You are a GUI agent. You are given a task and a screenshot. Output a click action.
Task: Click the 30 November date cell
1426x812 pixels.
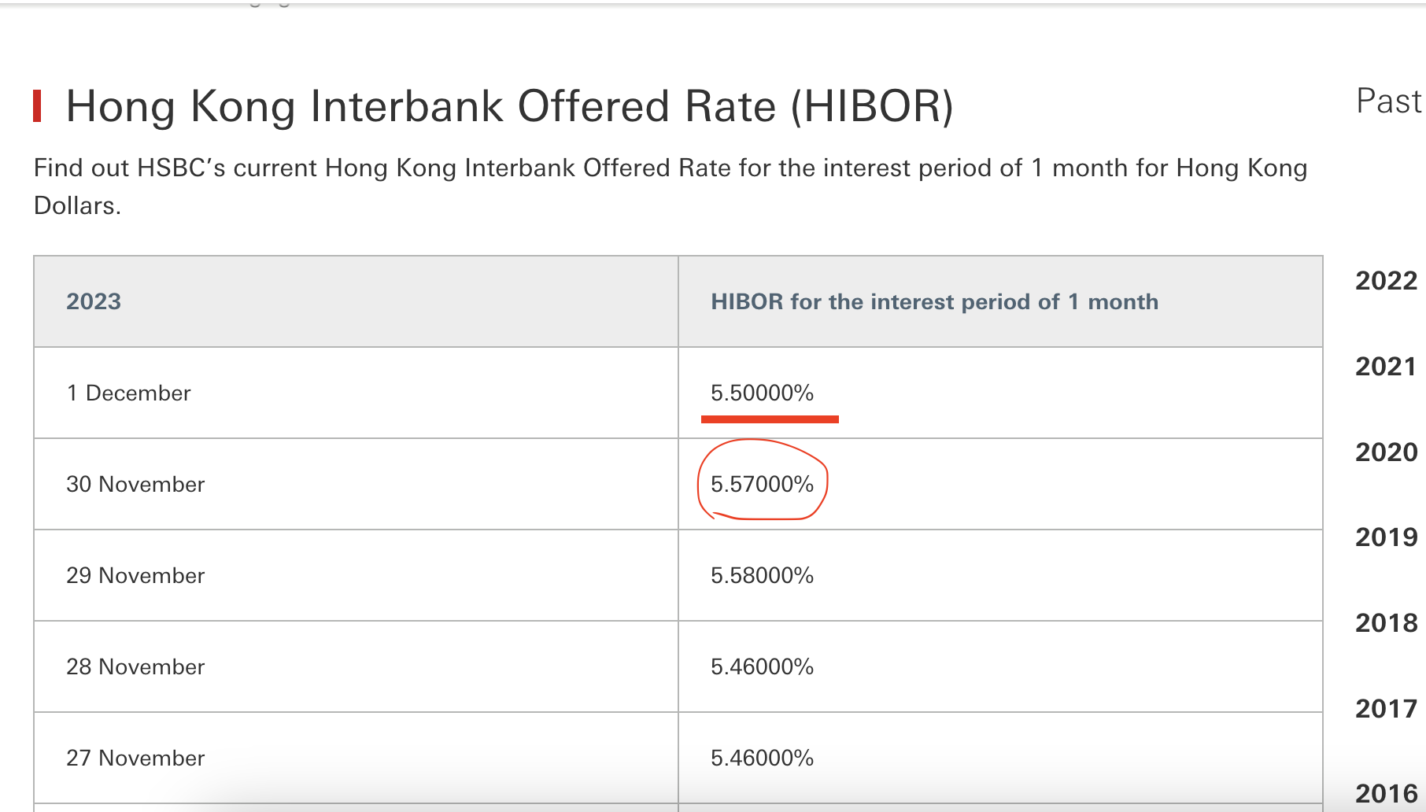coord(137,485)
